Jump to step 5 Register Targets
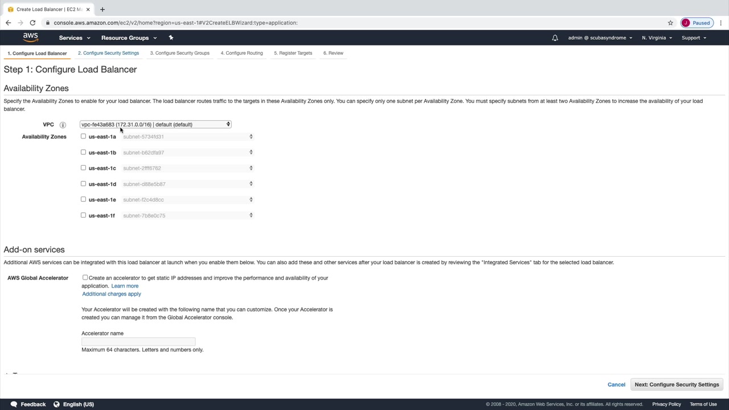The width and height of the screenshot is (729, 410). point(293,53)
